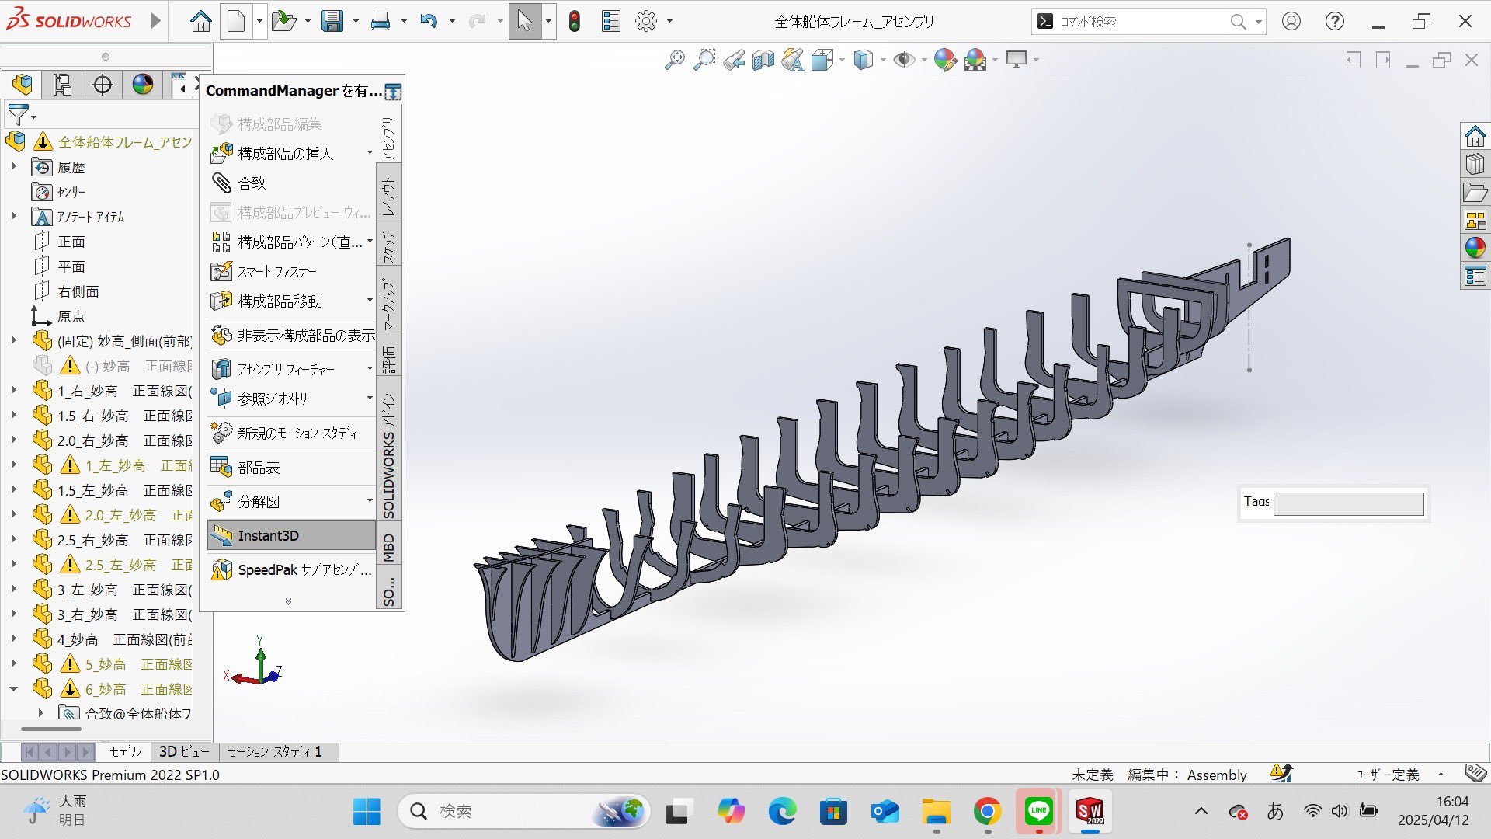
Task: Click SpeedPak サブアセンブリ command
Action: pyautogui.click(x=291, y=569)
